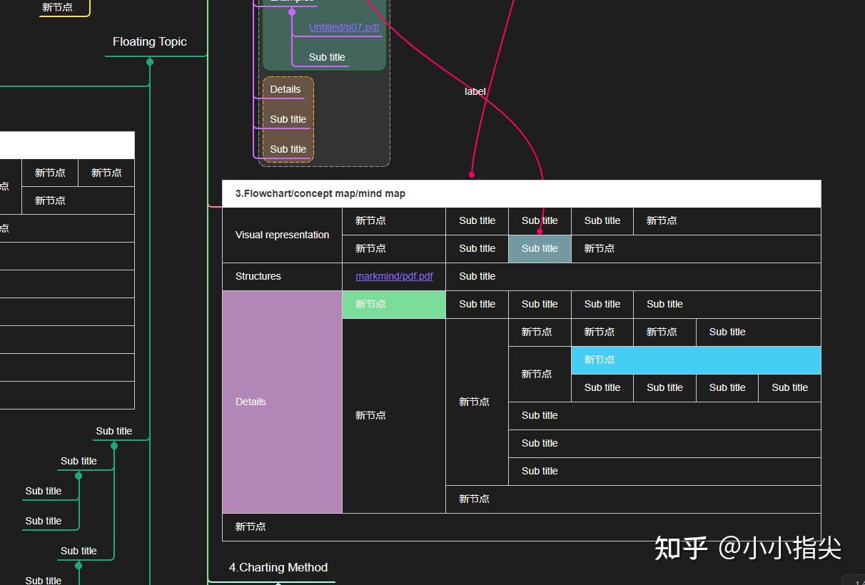Select the dashed-border Details node with orange outline

point(285,89)
